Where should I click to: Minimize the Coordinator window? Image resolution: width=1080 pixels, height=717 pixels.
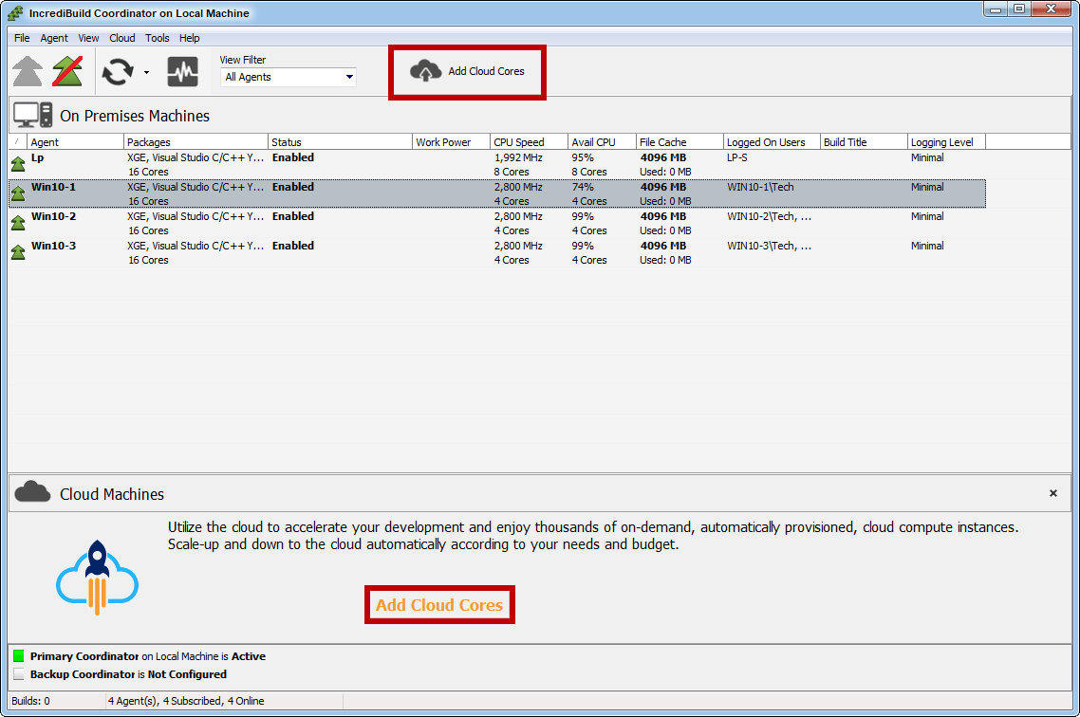[x=996, y=9]
